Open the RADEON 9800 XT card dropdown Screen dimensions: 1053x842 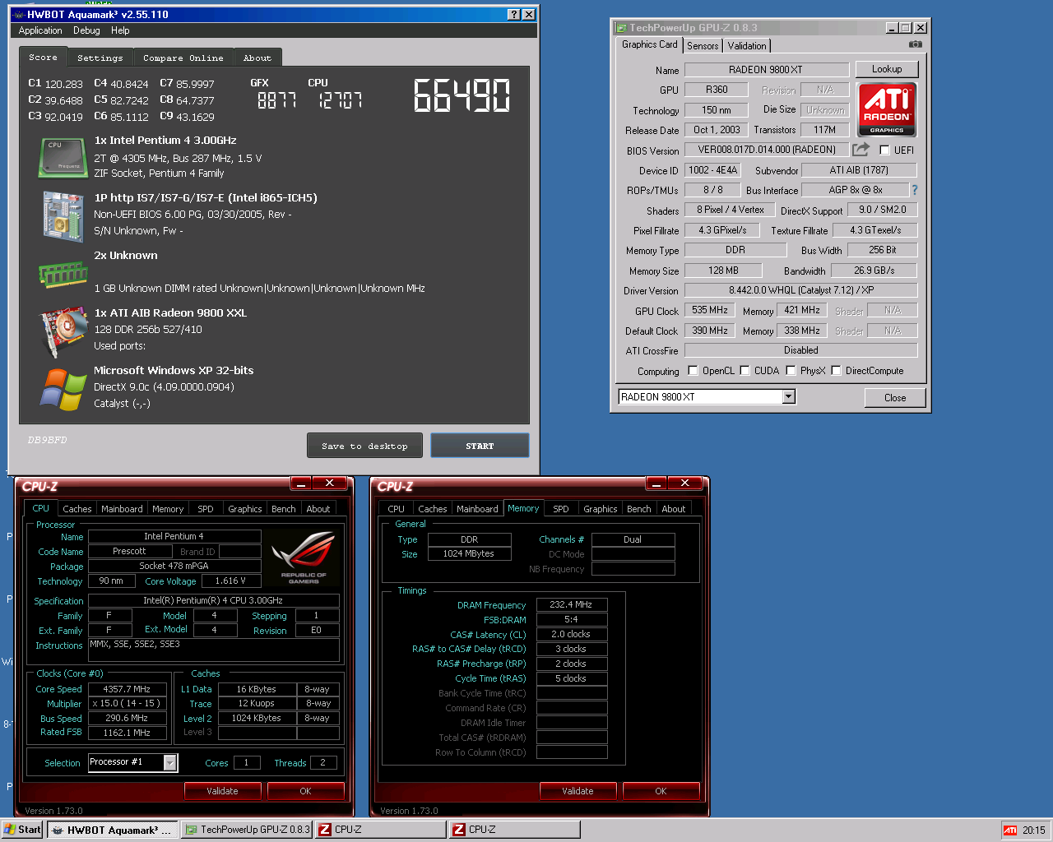tap(788, 397)
